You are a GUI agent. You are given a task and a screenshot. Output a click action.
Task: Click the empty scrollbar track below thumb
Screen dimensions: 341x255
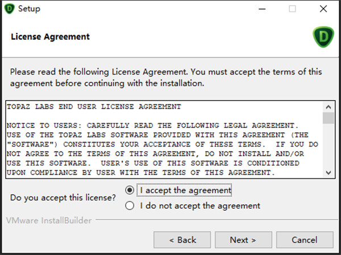pyautogui.click(x=328, y=145)
